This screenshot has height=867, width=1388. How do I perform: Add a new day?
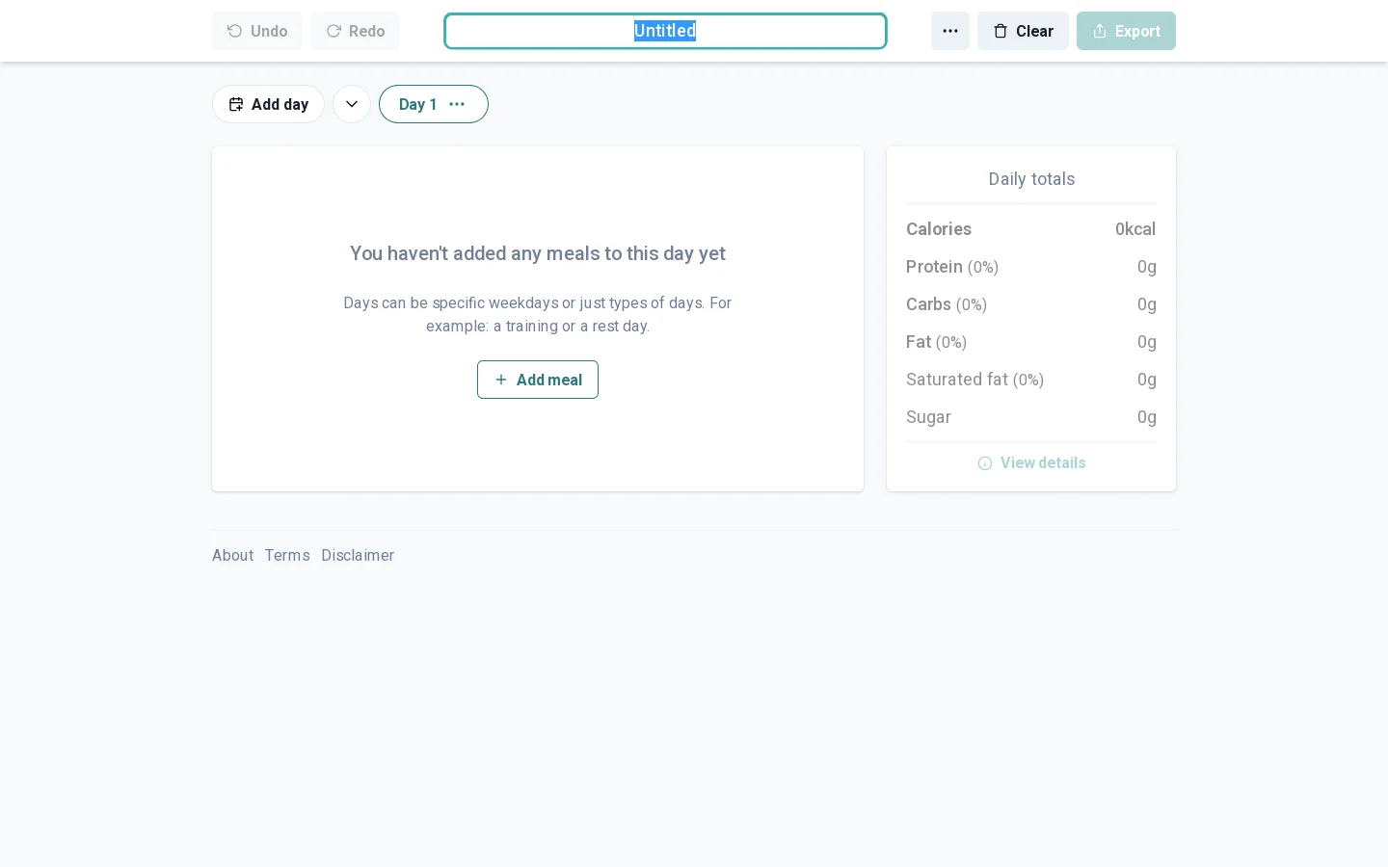tap(268, 104)
